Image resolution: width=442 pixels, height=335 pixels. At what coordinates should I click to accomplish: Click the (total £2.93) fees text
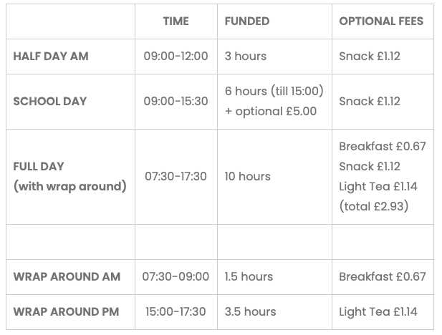coord(373,206)
